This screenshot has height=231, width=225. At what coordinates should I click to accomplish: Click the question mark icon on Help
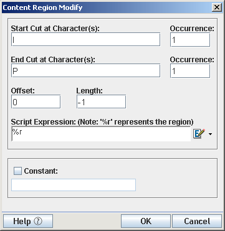click(38, 221)
